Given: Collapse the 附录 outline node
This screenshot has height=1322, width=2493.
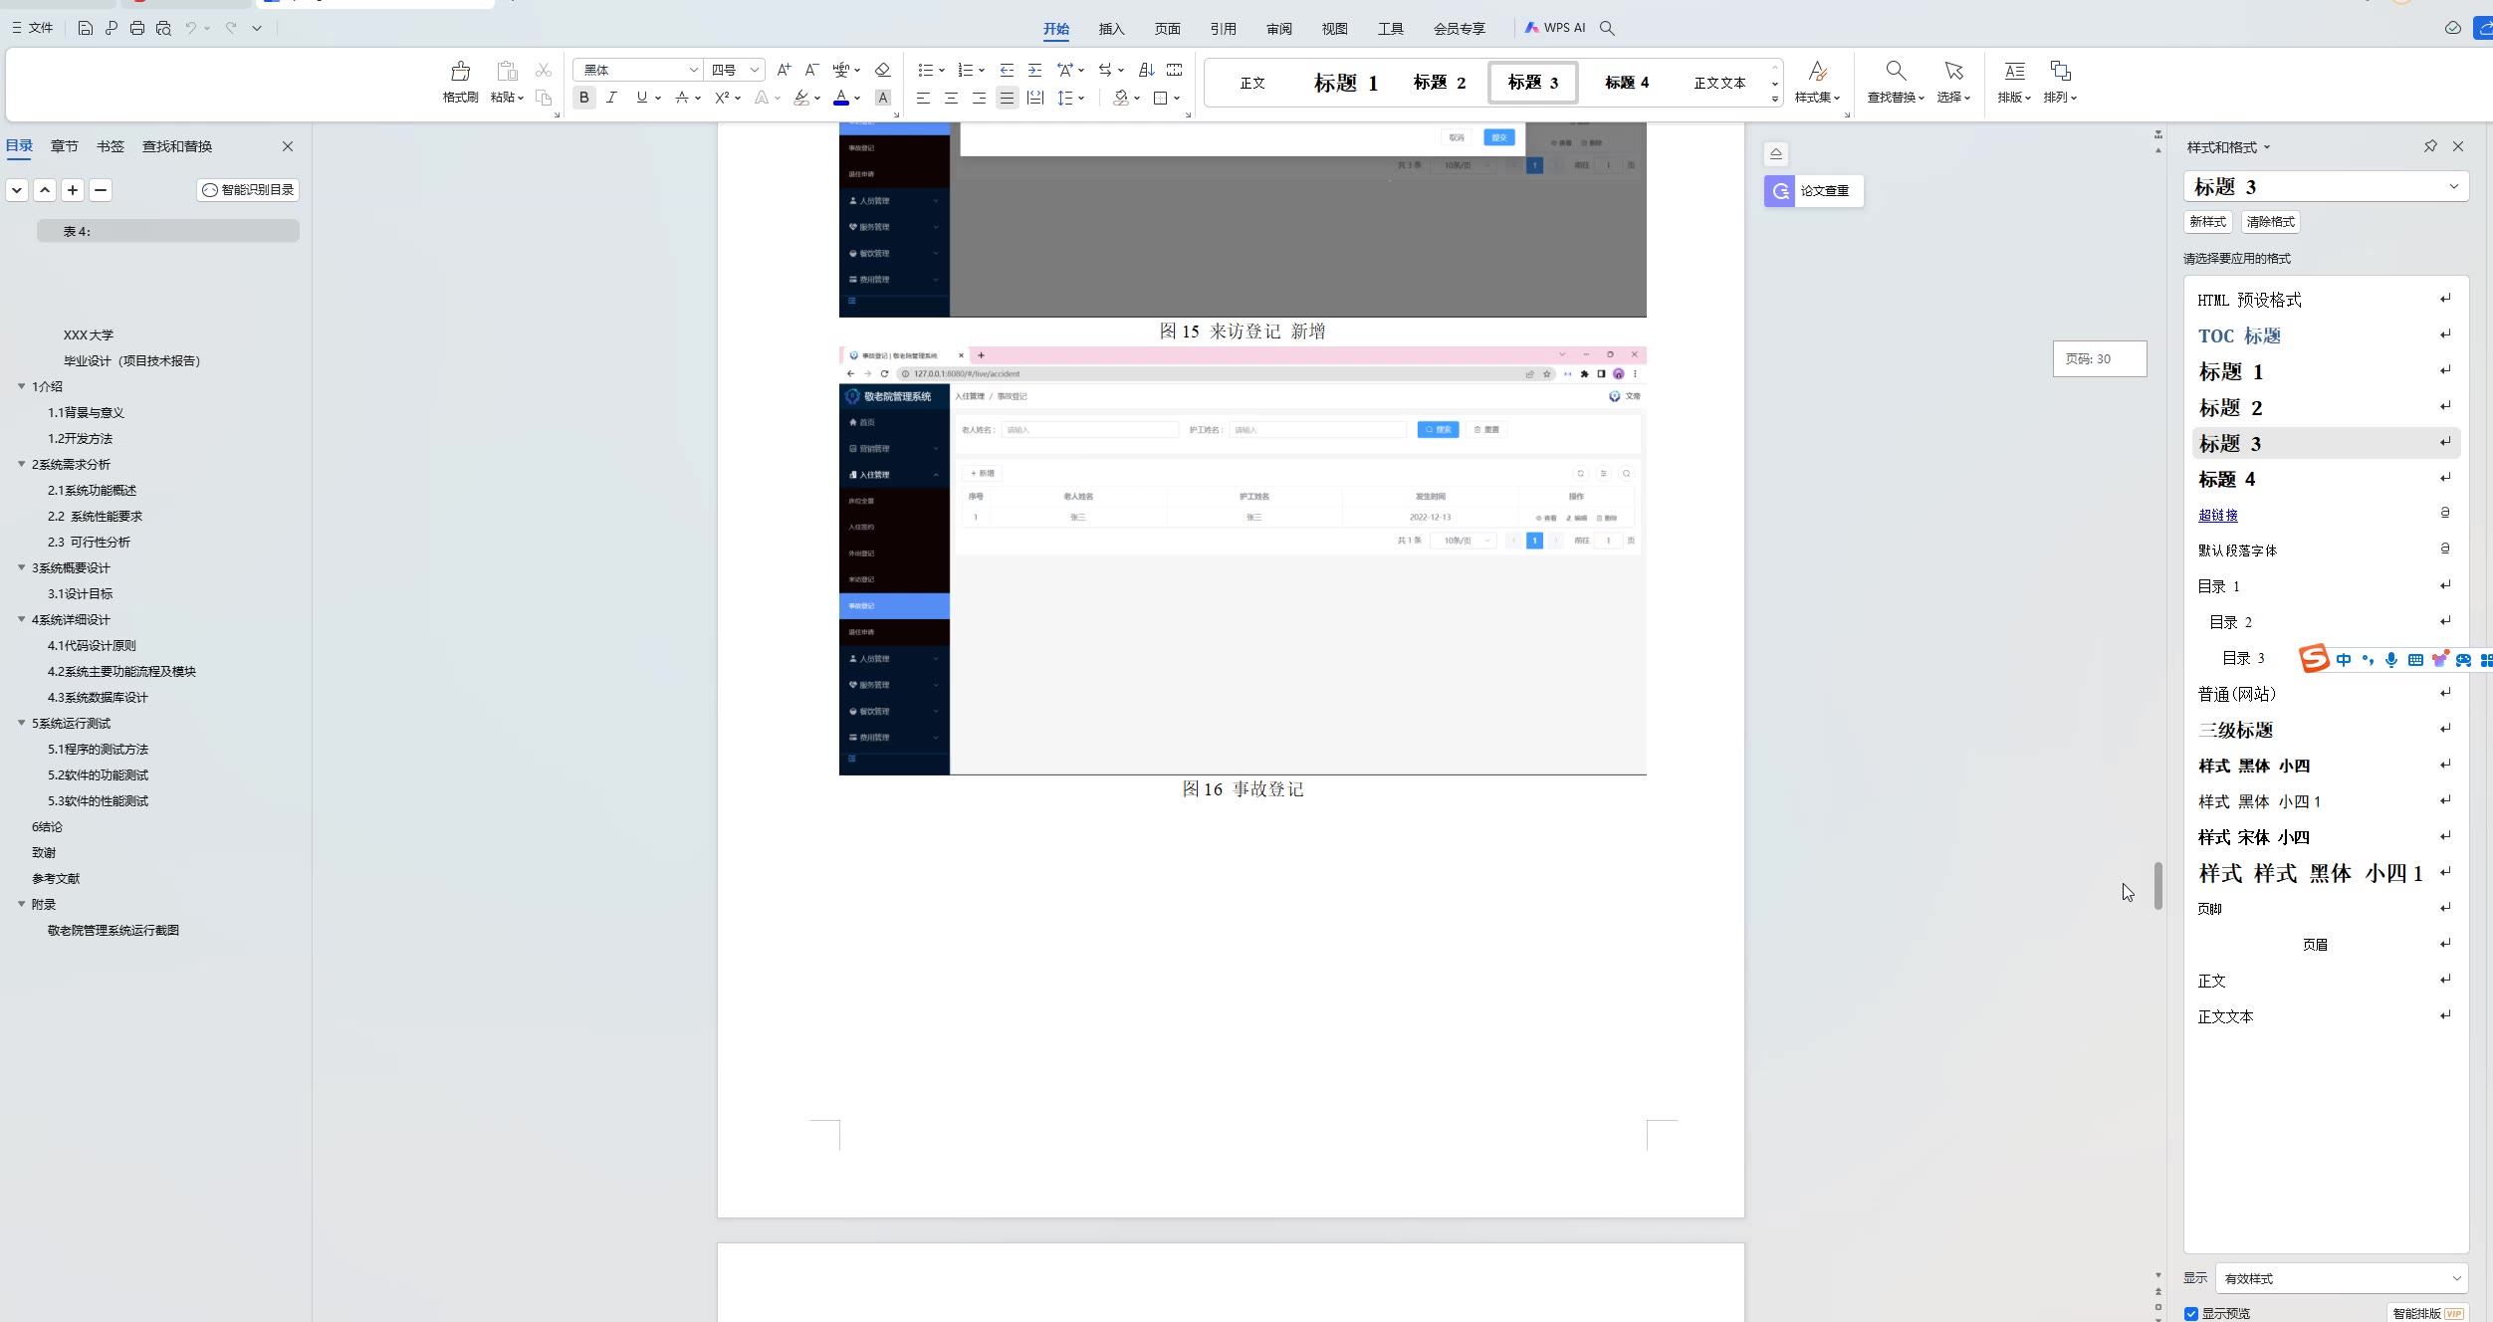Looking at the screenshot, I should [x=21, y=904].
